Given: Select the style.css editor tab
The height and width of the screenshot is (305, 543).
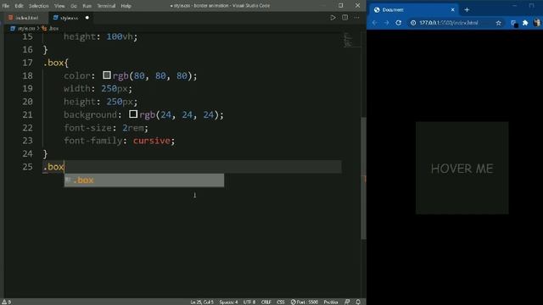Looking at the screenshot, I should (70, 18).
